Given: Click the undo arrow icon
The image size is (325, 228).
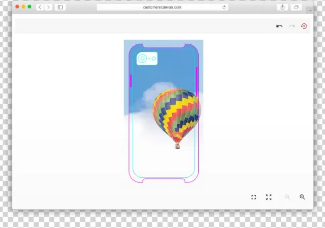Looking at the screenshot, I should click(x=279, y=26).
